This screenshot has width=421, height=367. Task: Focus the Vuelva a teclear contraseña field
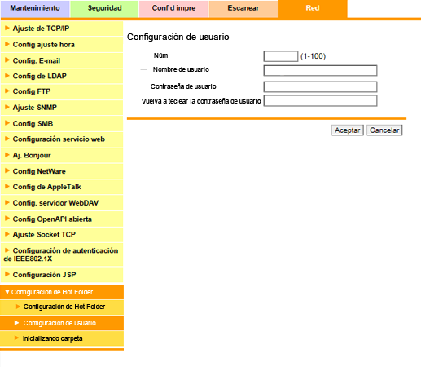pos(320,100)
